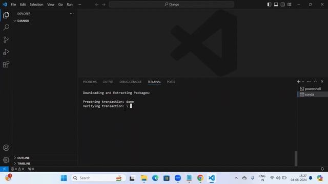328x184 pixels.
Task: Maximize the terminal panel size
Action: tap(316, 82)
